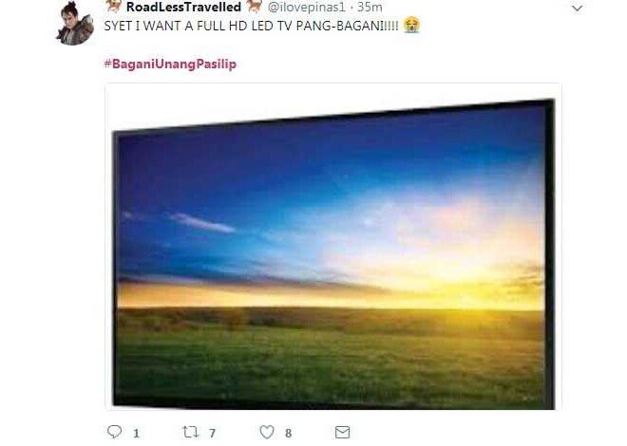The width and height of the screenshot is (627, 446).
Task: Open the @ilovepinas1 handle link
Action: 306,7
